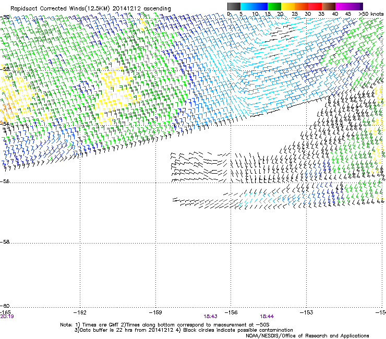Image resolution: width=386 pixels, height=339 pixels.
Task: Click the -156 longitude axis label
Action: click(231, 312)
